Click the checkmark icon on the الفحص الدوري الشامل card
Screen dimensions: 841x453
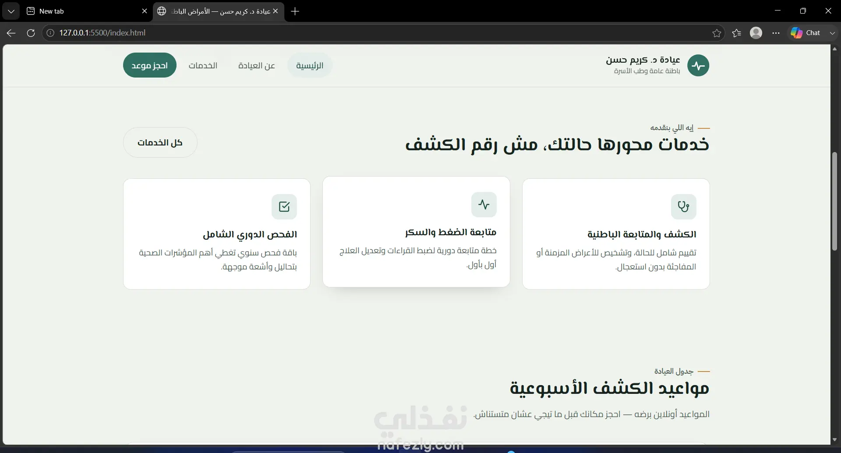(284, 206)
